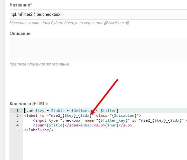The image size is (187, 160).
Task: Click the '</label><br/>' closing code line
Action: (39, 130)
